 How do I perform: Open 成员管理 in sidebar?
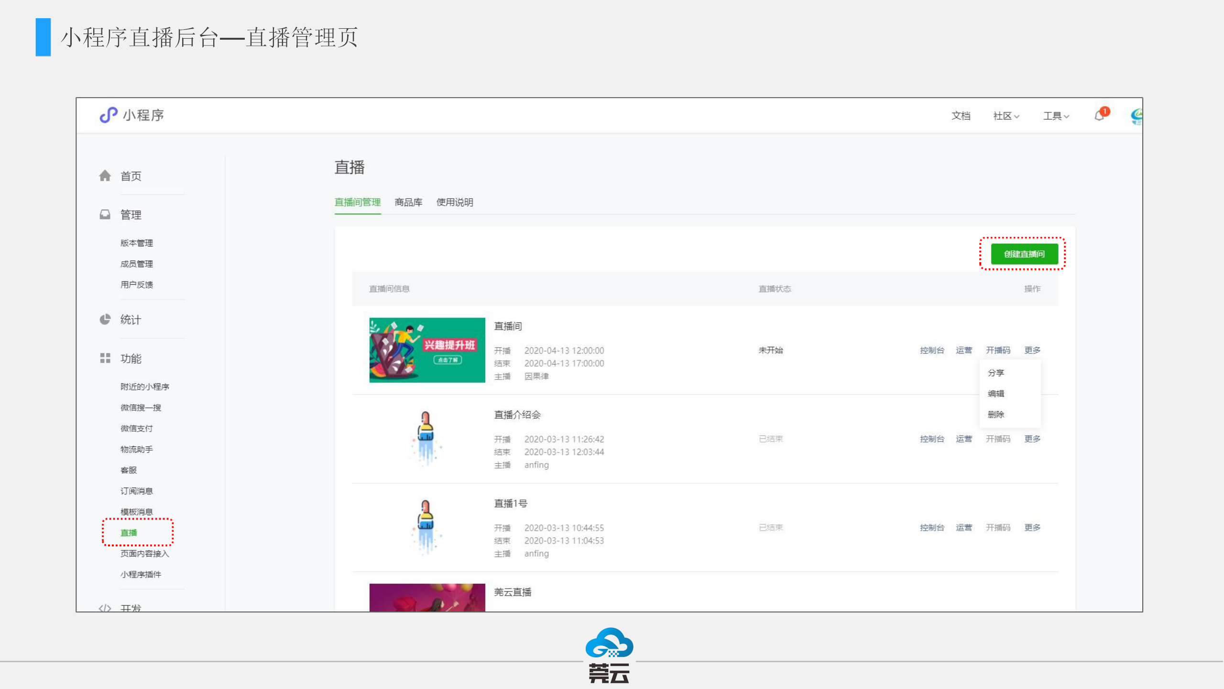click(x=137, y=264)
